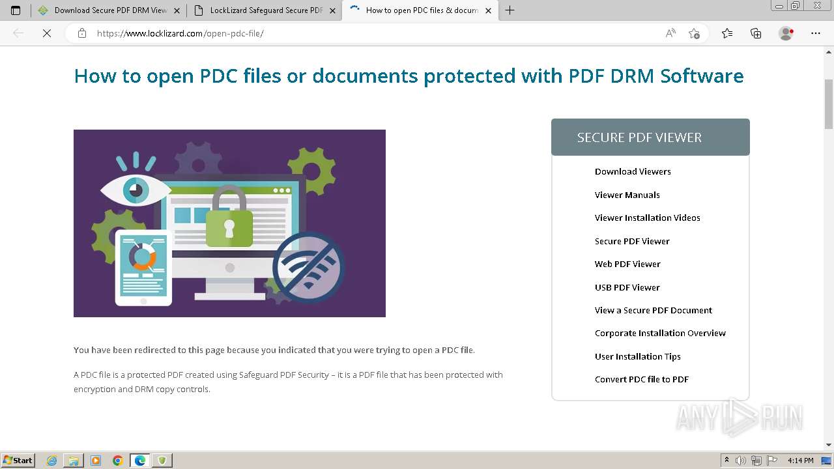834x469 pixels.
Task: Open the User Installation Tips link
Action: pos(637,356)
